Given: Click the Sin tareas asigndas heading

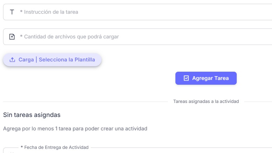Looking at the screenshot, I should pos(32,115).
